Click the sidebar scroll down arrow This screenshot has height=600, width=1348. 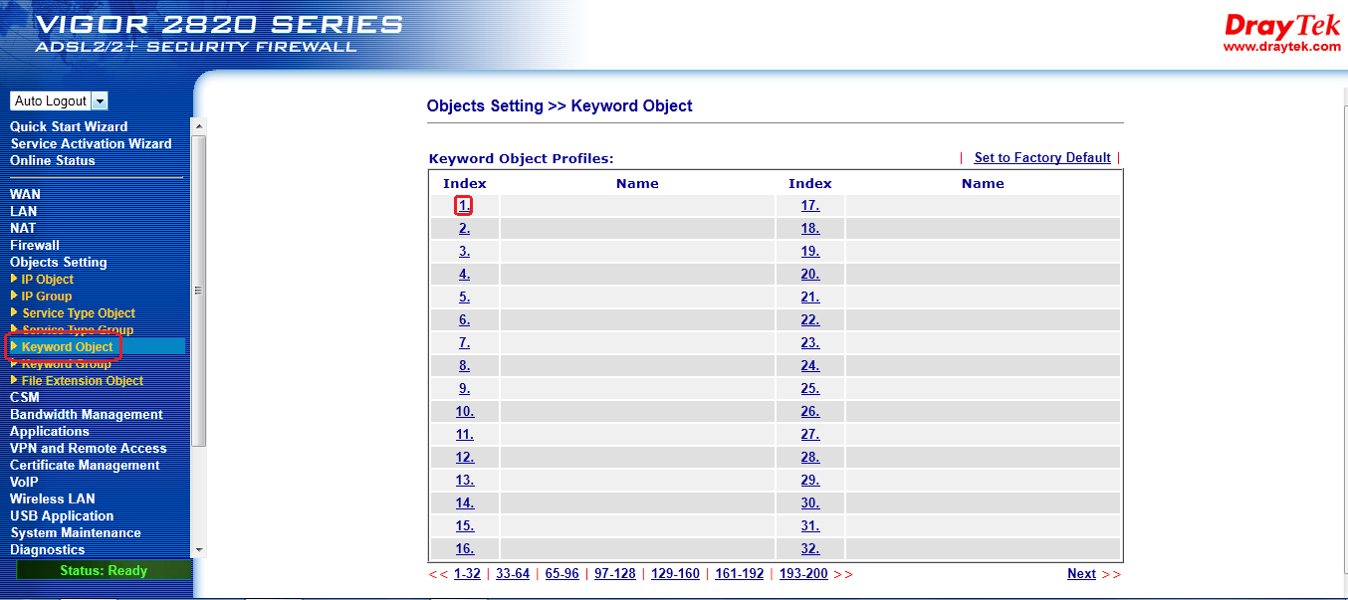(198, 549)
